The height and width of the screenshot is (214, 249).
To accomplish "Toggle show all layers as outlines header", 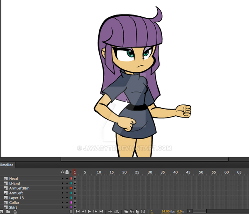I will (71, 172).
